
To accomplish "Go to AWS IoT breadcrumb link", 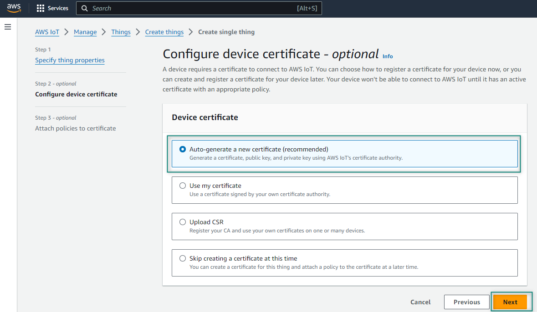I will (x=47, y=32).
